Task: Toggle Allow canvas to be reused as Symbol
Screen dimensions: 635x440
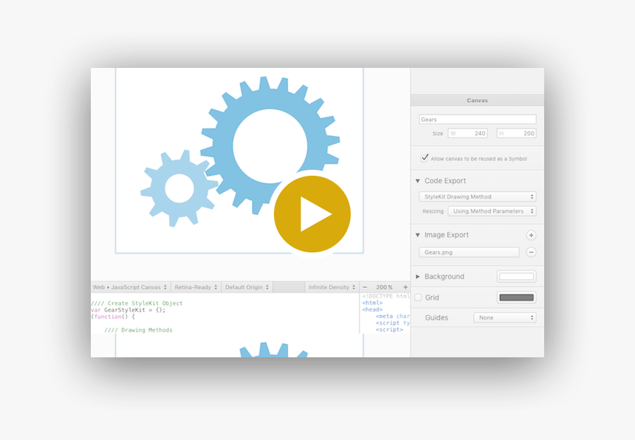Action: (425, 158)
